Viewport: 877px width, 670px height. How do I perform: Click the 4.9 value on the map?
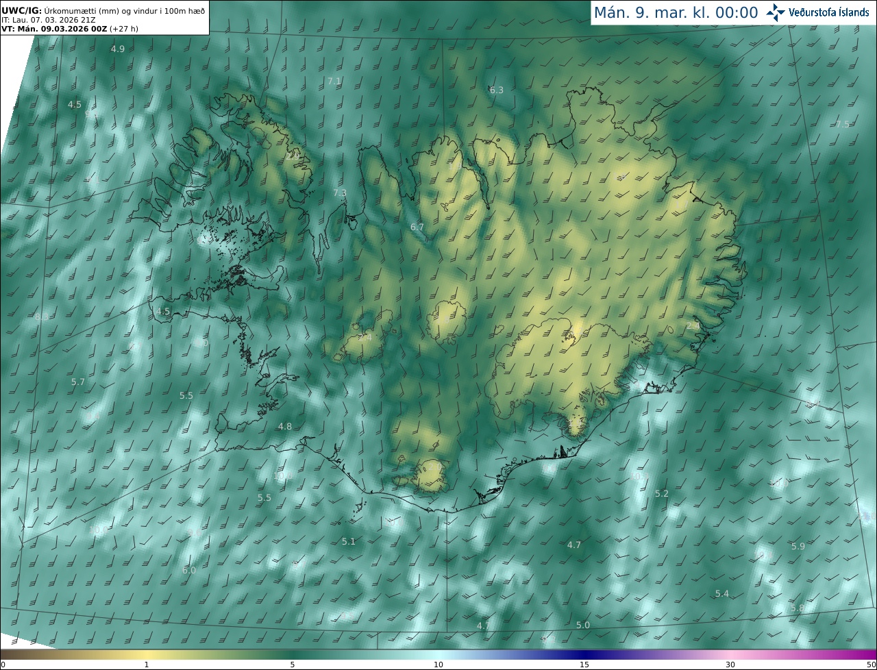coord(118,49)
